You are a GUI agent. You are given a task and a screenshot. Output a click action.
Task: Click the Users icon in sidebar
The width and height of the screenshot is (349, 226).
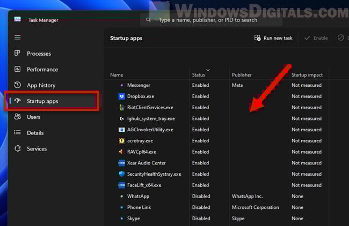17,117
